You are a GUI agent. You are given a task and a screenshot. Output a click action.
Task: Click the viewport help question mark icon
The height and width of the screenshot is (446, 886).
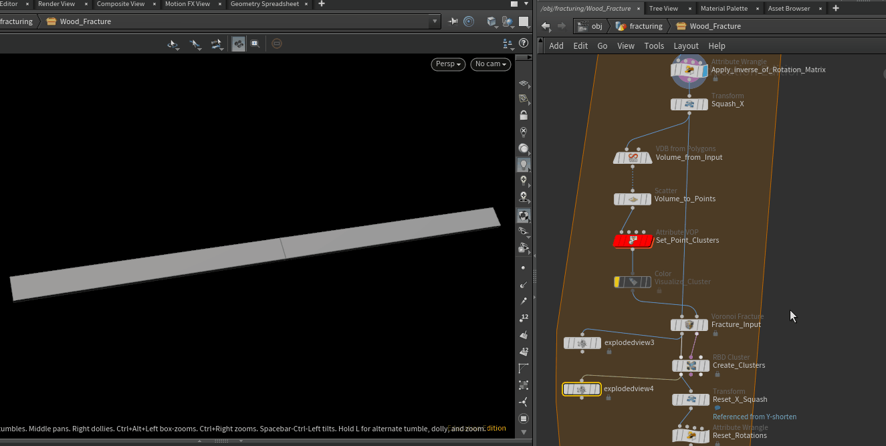523,43
